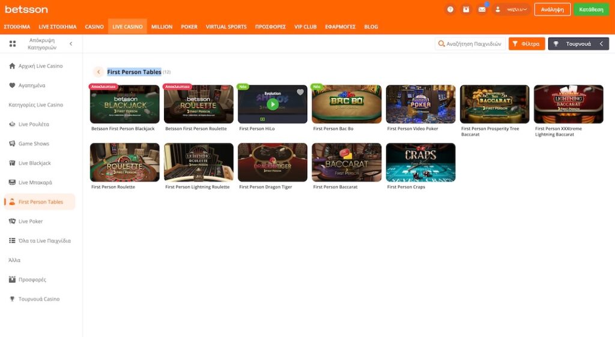Screen dimensions: 615x337
Task: Open the Φίλτρα filters button
Action: (x=527, y=44)
